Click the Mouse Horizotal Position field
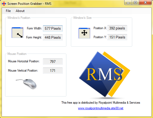Viewport: 153px width, 118px height. pos(53,62)
